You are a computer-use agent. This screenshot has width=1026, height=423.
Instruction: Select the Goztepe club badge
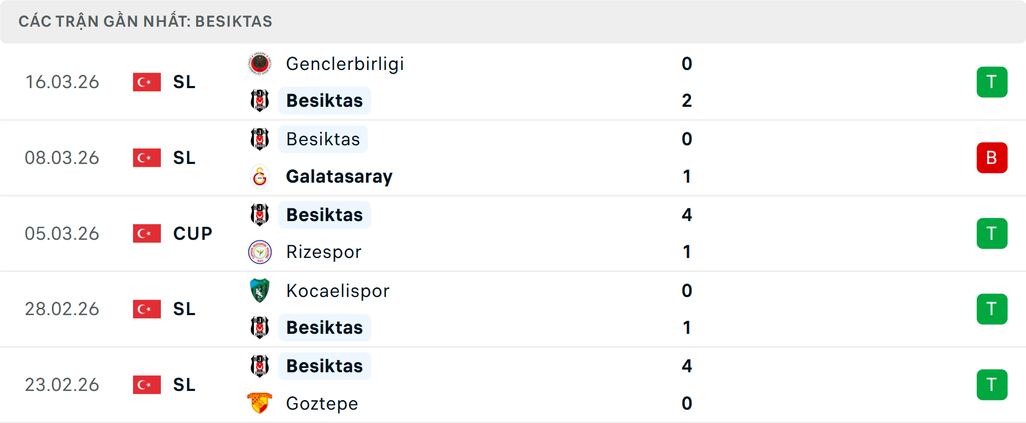[x=260, y=404]
